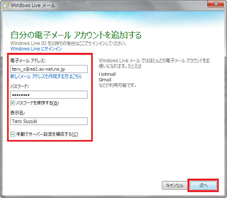Open the Windows Live にサインイン link
227x198 pixels.
[x=36, y=49]
